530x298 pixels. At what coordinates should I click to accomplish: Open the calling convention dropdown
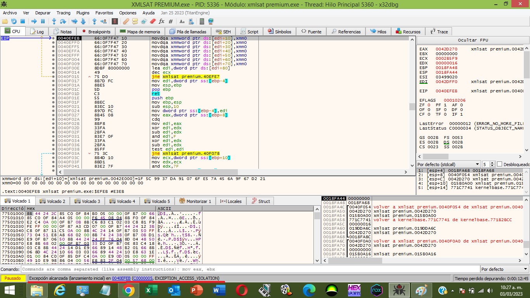coord(449,164)
